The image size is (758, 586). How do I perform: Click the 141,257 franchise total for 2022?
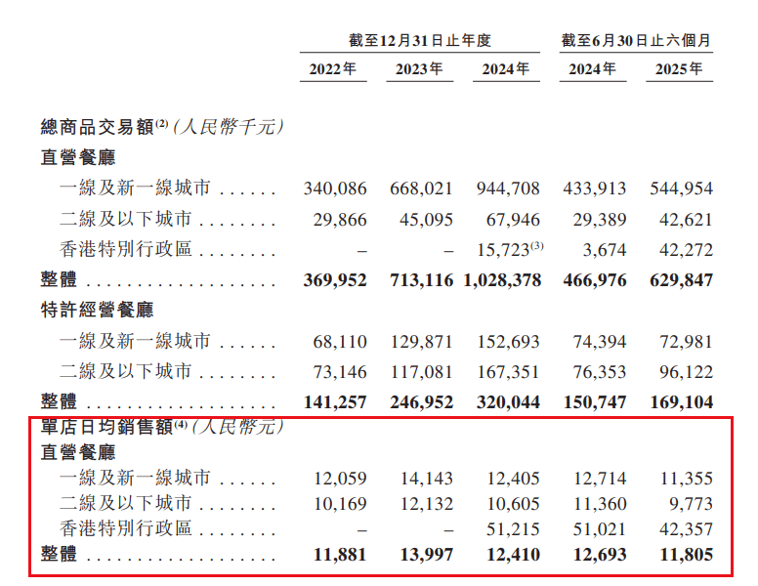click(336, 401)
